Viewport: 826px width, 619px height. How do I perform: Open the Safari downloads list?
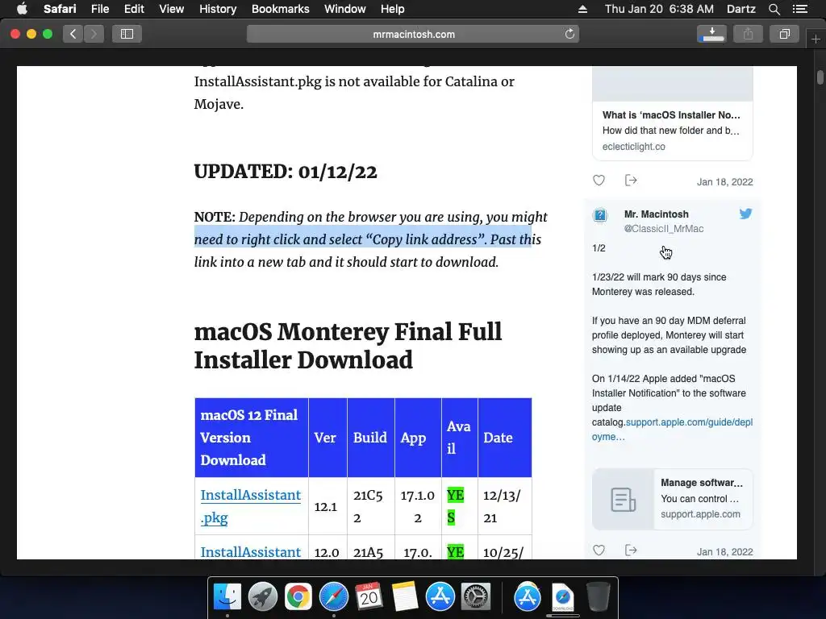coord(711,34)
